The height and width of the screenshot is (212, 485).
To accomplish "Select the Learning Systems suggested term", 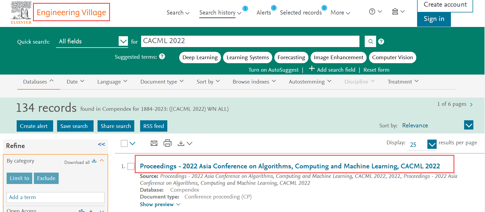I will pos(248,57).
